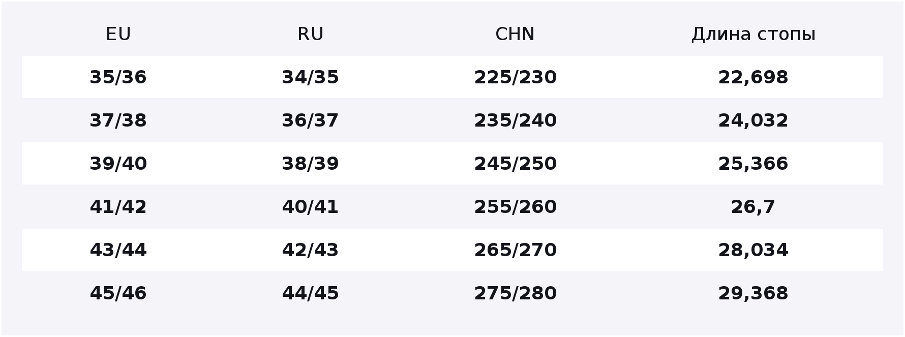Image resolution: width=905 pixels, height=337 pixels.
Task: Click foot length 22,698 value
Action: click(x=753, y=77)
